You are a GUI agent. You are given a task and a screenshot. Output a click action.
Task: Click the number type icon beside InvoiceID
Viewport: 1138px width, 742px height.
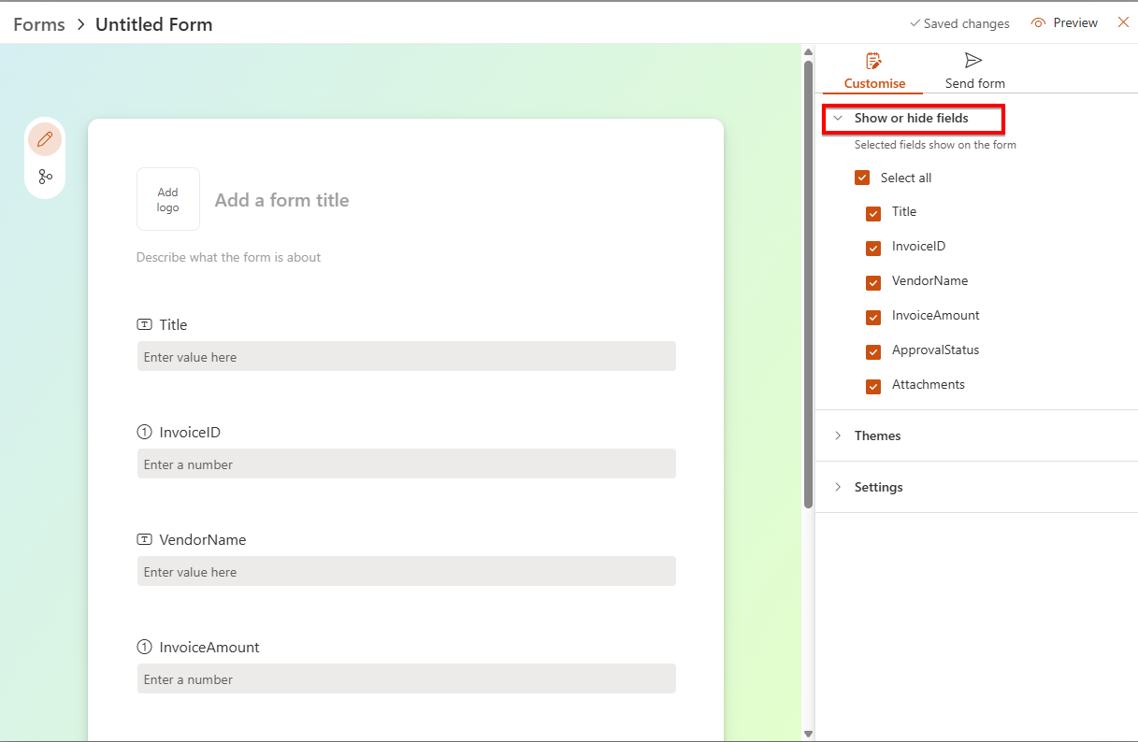click(144, 433)
